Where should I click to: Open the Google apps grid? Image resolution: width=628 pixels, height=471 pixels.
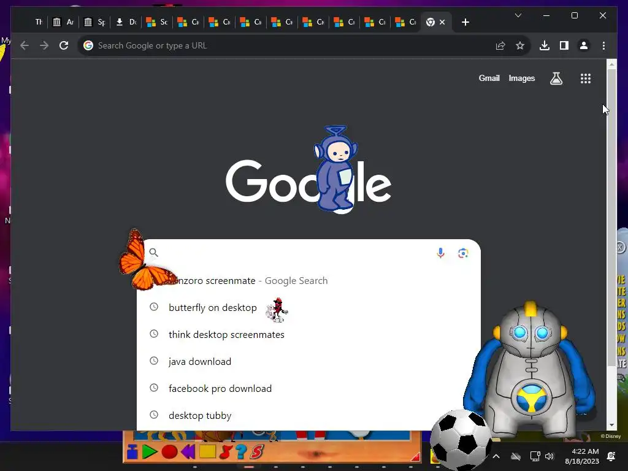coord(586,78)
